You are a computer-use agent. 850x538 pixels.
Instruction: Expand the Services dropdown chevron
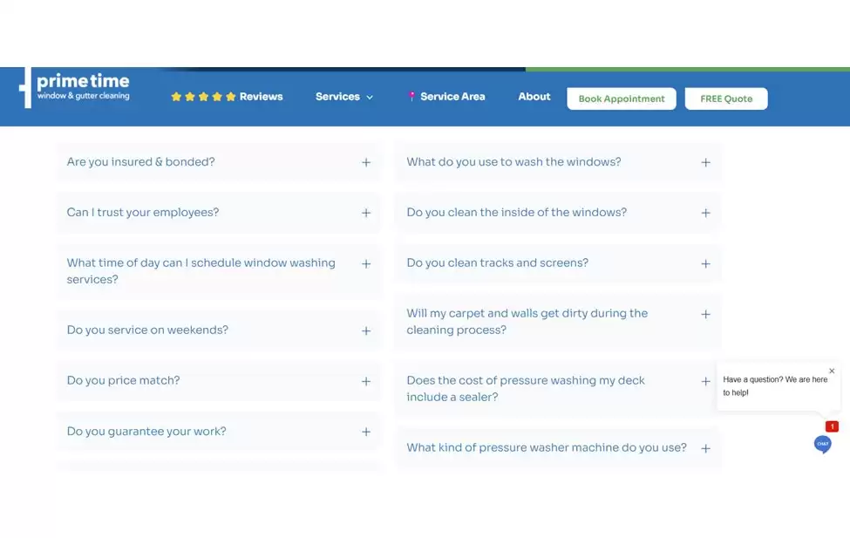click(x=368, y=98)
